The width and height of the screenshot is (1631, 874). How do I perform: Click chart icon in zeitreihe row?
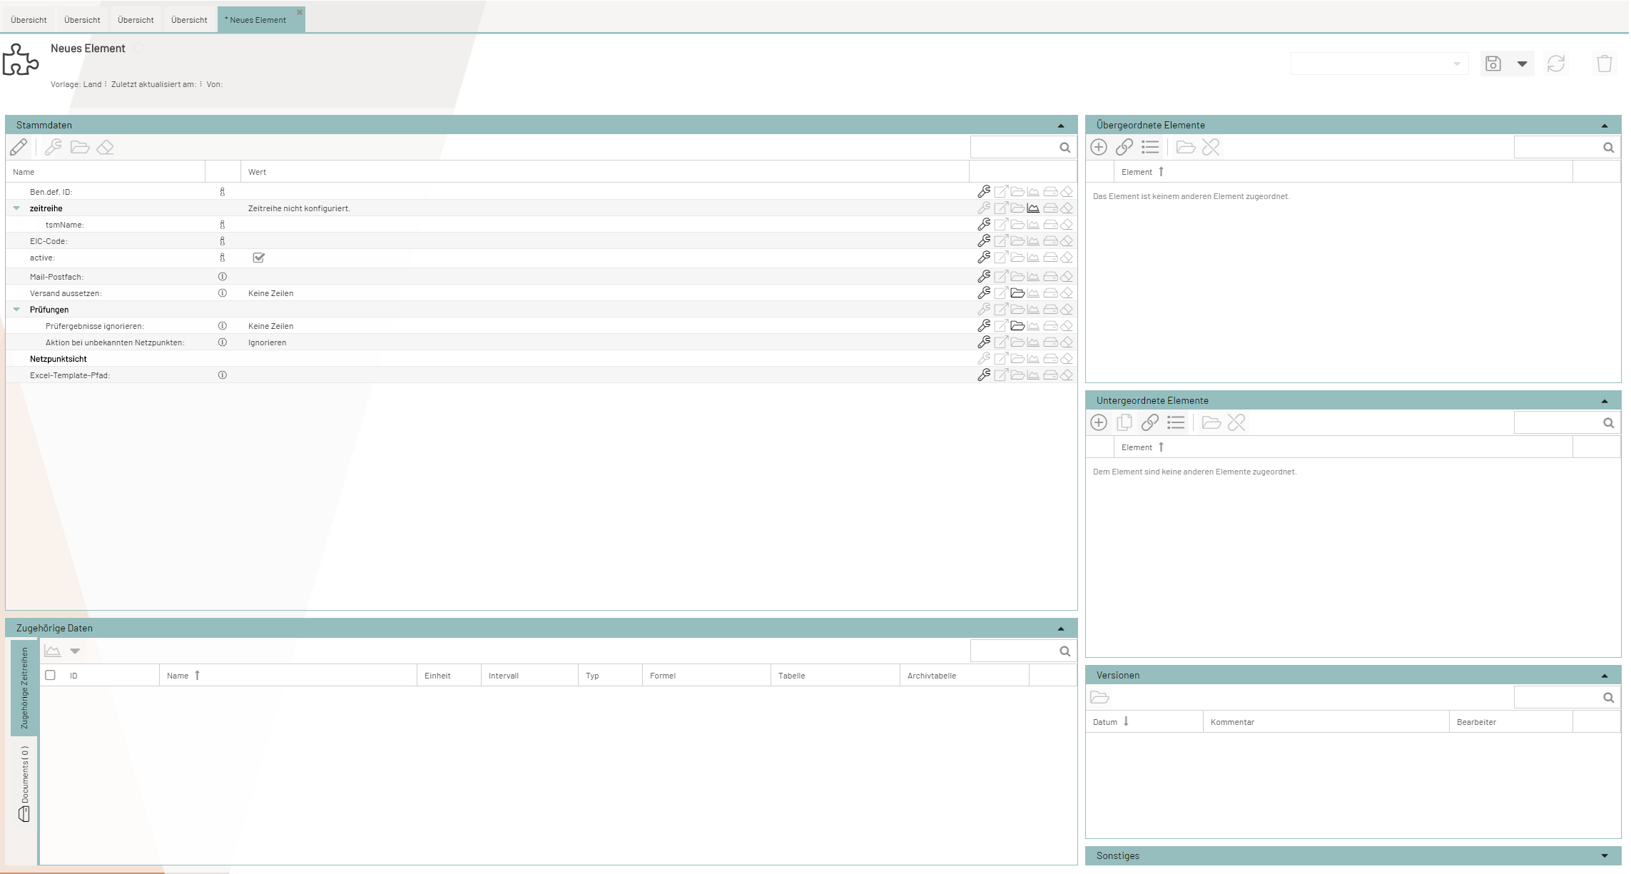[x=1033, y=208]
